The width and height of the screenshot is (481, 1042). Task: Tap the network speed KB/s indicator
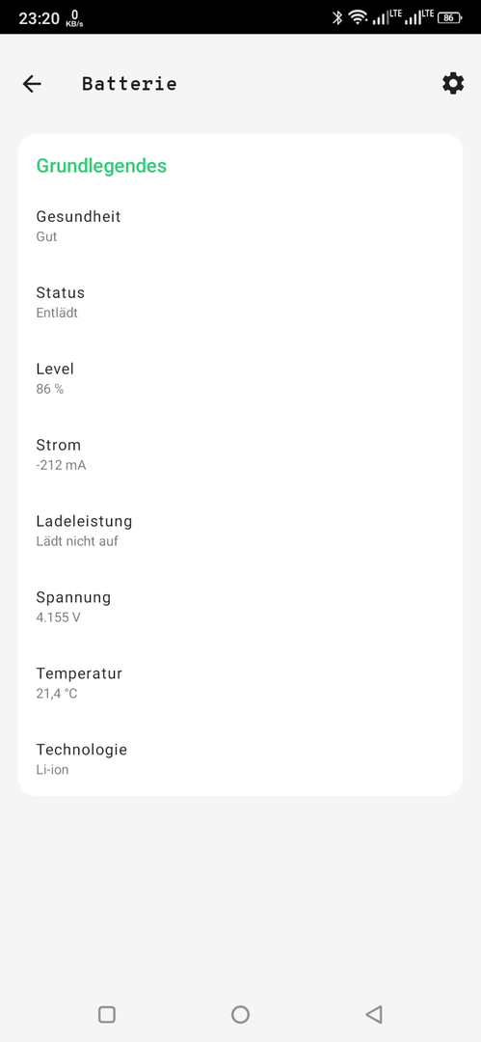74,18
